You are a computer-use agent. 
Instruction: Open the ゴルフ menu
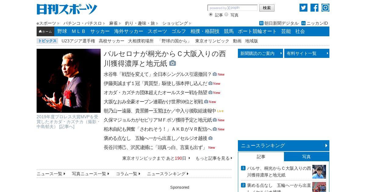click(179, 31)
